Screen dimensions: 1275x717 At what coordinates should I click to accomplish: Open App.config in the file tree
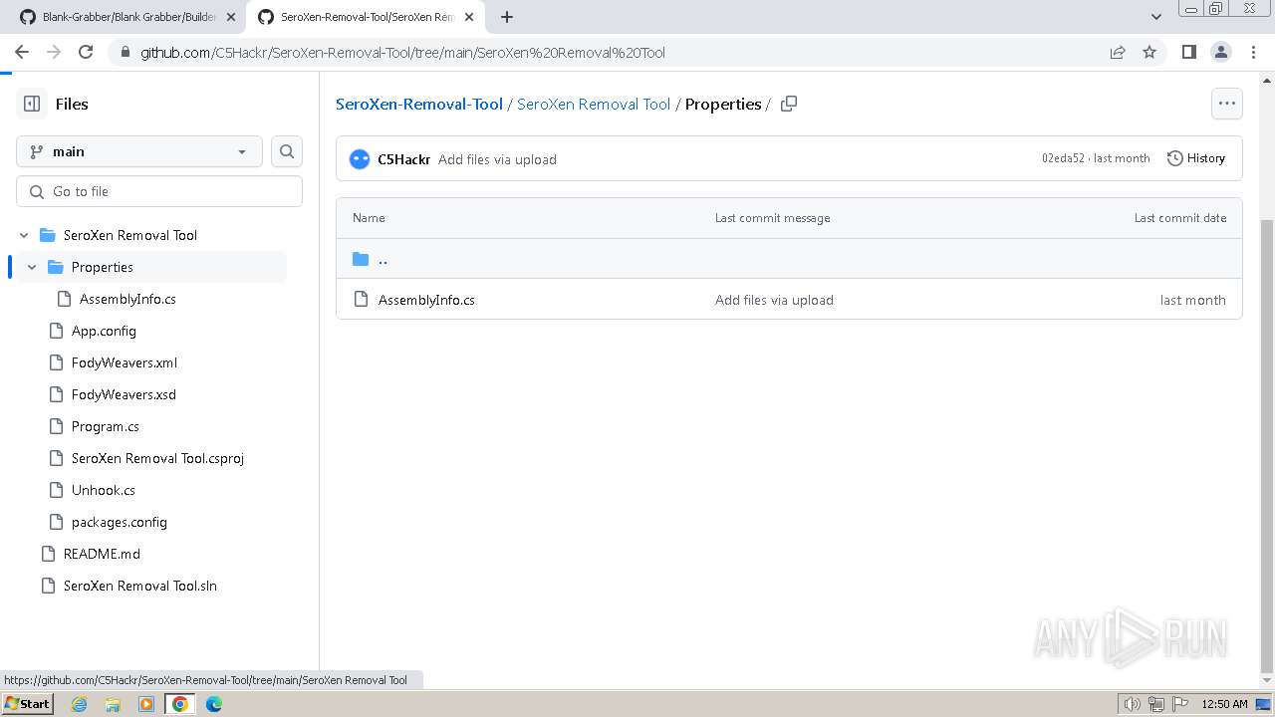click(x=104, y=331)
